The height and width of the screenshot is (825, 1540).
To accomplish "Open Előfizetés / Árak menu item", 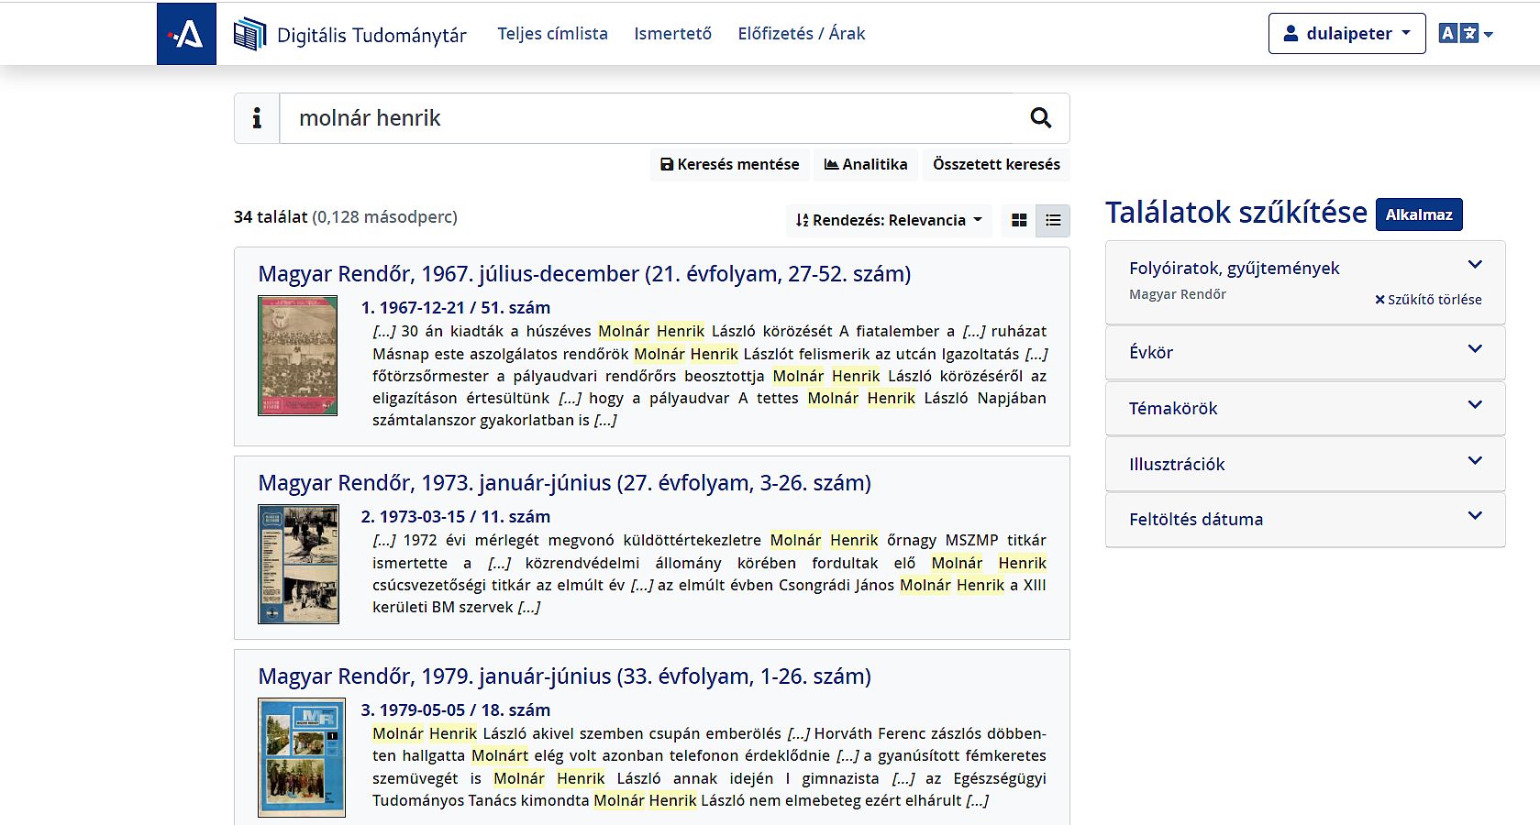I will (801, 34).
